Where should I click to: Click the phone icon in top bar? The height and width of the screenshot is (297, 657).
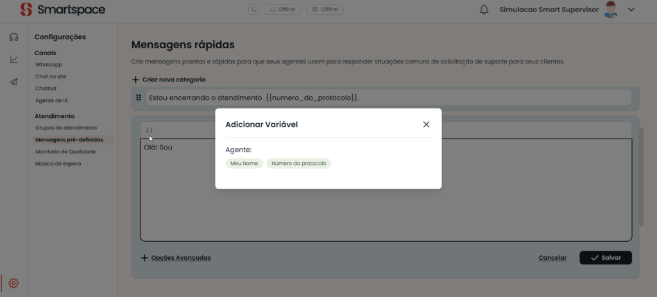[x=254, y=10]
